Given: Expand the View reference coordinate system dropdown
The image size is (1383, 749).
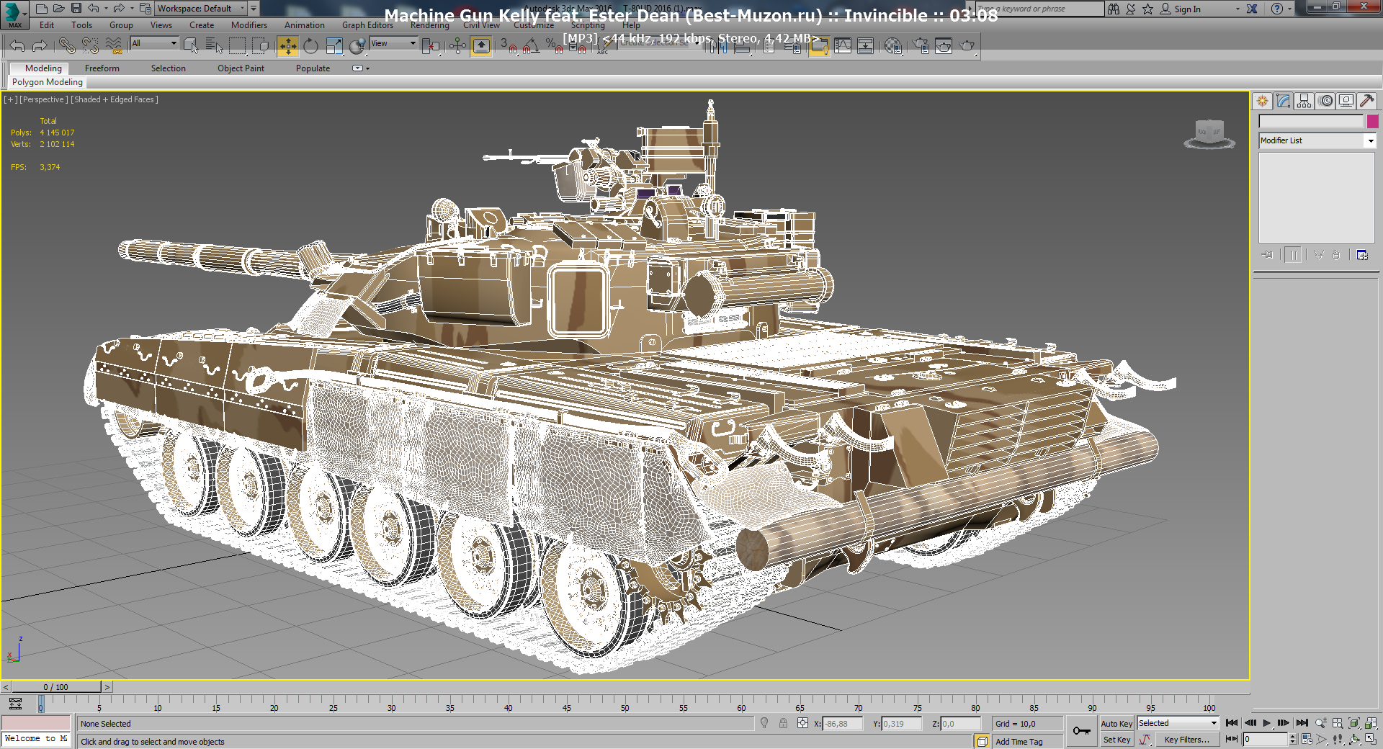Looking at the screenshot, I should [x=393, y=43].
